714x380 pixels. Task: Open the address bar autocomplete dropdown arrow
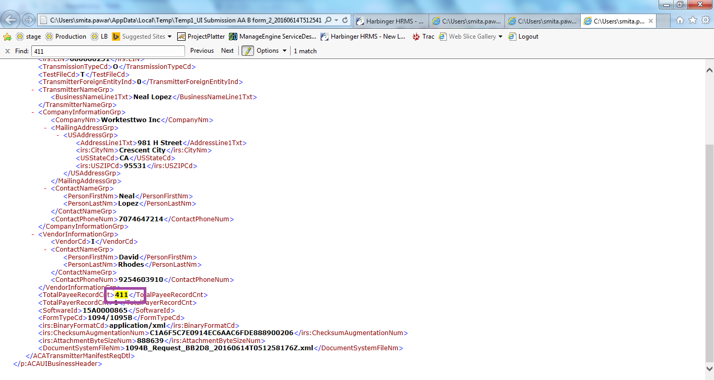[336, 20]
